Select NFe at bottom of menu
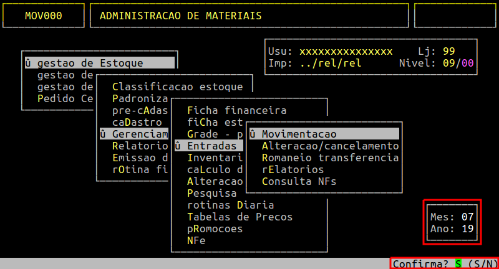The height and width of the screenshot is (269, 499). (x=196, y=240)
